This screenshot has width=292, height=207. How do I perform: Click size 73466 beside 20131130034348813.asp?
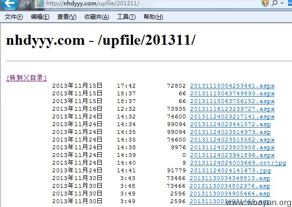176,178
